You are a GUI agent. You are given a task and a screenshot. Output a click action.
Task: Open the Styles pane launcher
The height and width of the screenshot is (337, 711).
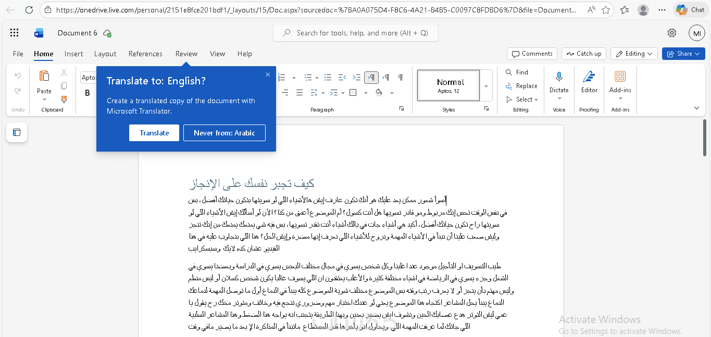click(487, 108)
